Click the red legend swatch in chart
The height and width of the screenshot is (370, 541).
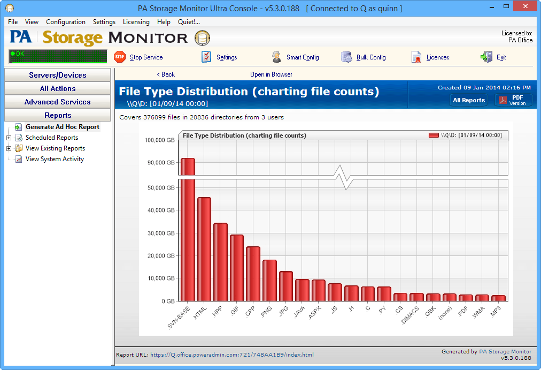coord(434,135)
